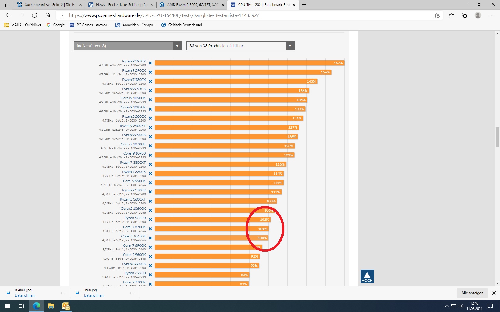Remove Core i9 9900K with its X icon
Viewport: 500px width, 312px height.
coord(150,183)
